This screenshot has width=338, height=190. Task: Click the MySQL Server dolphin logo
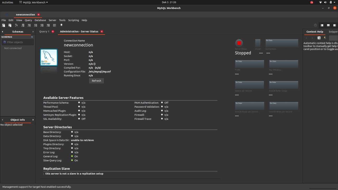(x=49, y=57)
